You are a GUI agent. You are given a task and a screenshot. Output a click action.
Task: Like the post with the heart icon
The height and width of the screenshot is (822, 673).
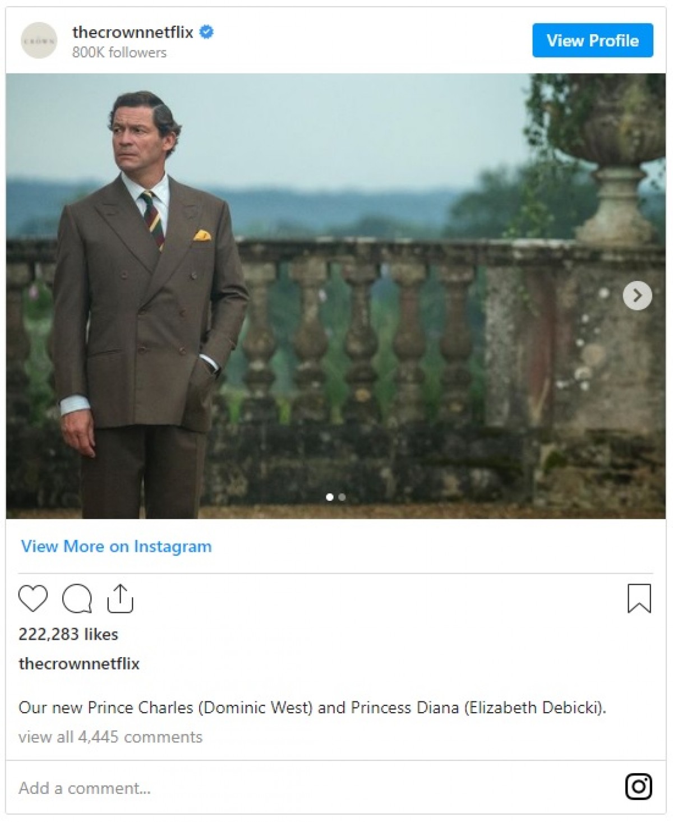(x=33, y=598)
